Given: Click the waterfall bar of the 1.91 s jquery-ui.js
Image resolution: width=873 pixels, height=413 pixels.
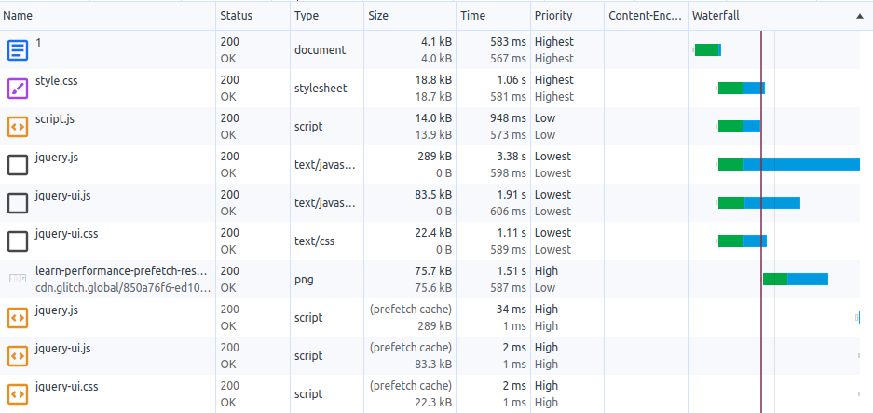Looking at the screenshot, I should tap(758, 203).
